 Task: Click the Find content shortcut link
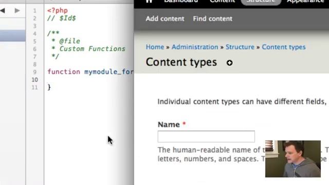212,18
